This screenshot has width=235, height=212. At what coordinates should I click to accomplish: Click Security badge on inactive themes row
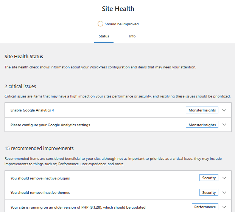point(209,193)
